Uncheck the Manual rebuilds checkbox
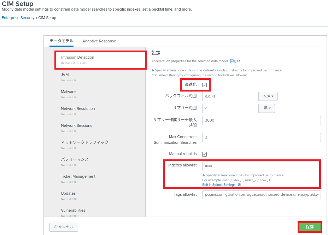 [x=204, y=154]
